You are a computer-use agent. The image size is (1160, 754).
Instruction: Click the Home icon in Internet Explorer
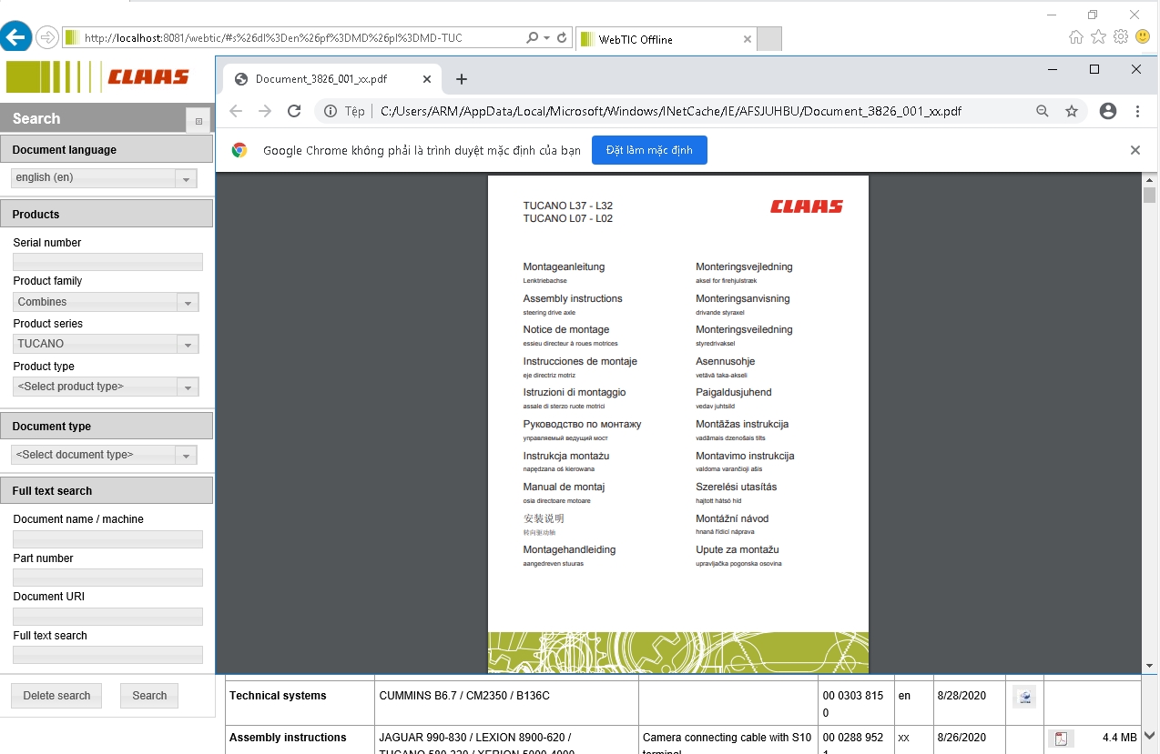pos(1076,35)
